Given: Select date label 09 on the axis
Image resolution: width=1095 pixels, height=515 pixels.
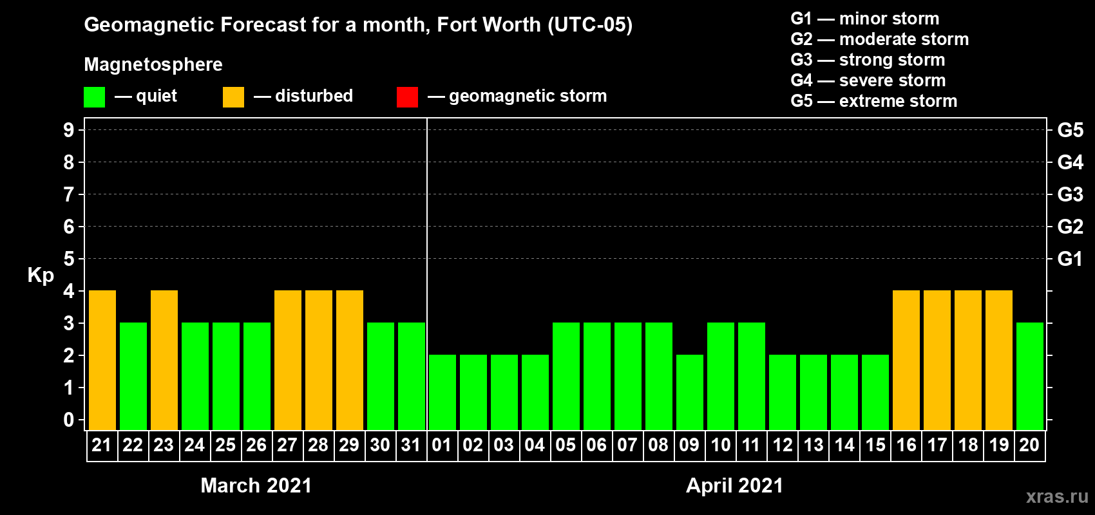Looking at the screenshot, I should point(689,445).
